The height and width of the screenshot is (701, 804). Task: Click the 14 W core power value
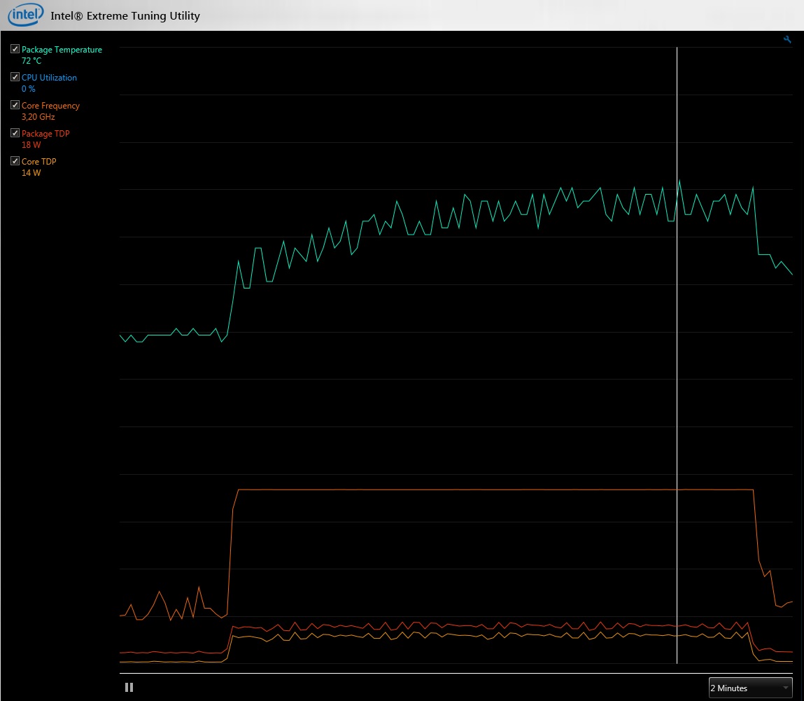[x=31, y=173]
